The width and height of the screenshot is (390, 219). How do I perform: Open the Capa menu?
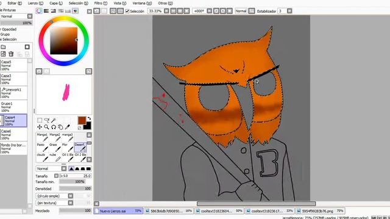point(56,3)
